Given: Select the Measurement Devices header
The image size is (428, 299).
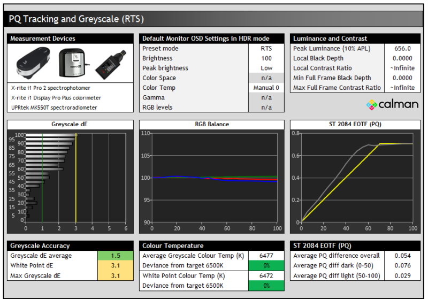Looking at the screenshot, I should 70,39.
